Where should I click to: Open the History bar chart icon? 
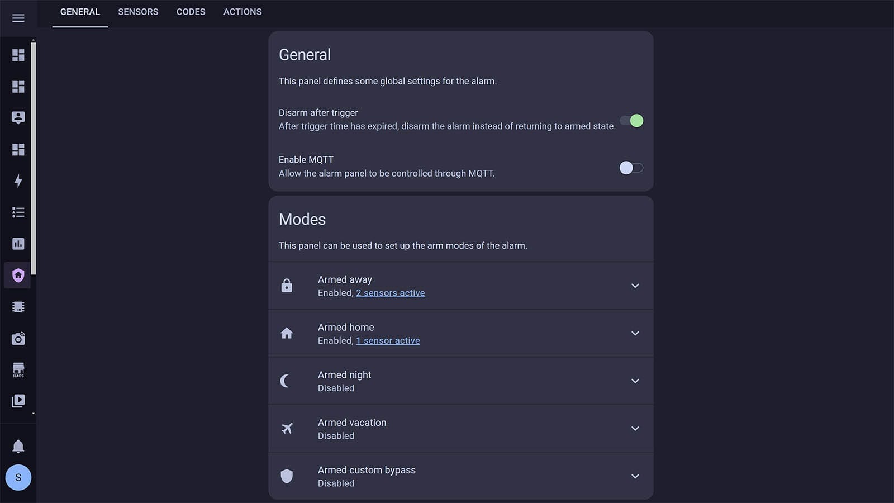pos(18,244)
